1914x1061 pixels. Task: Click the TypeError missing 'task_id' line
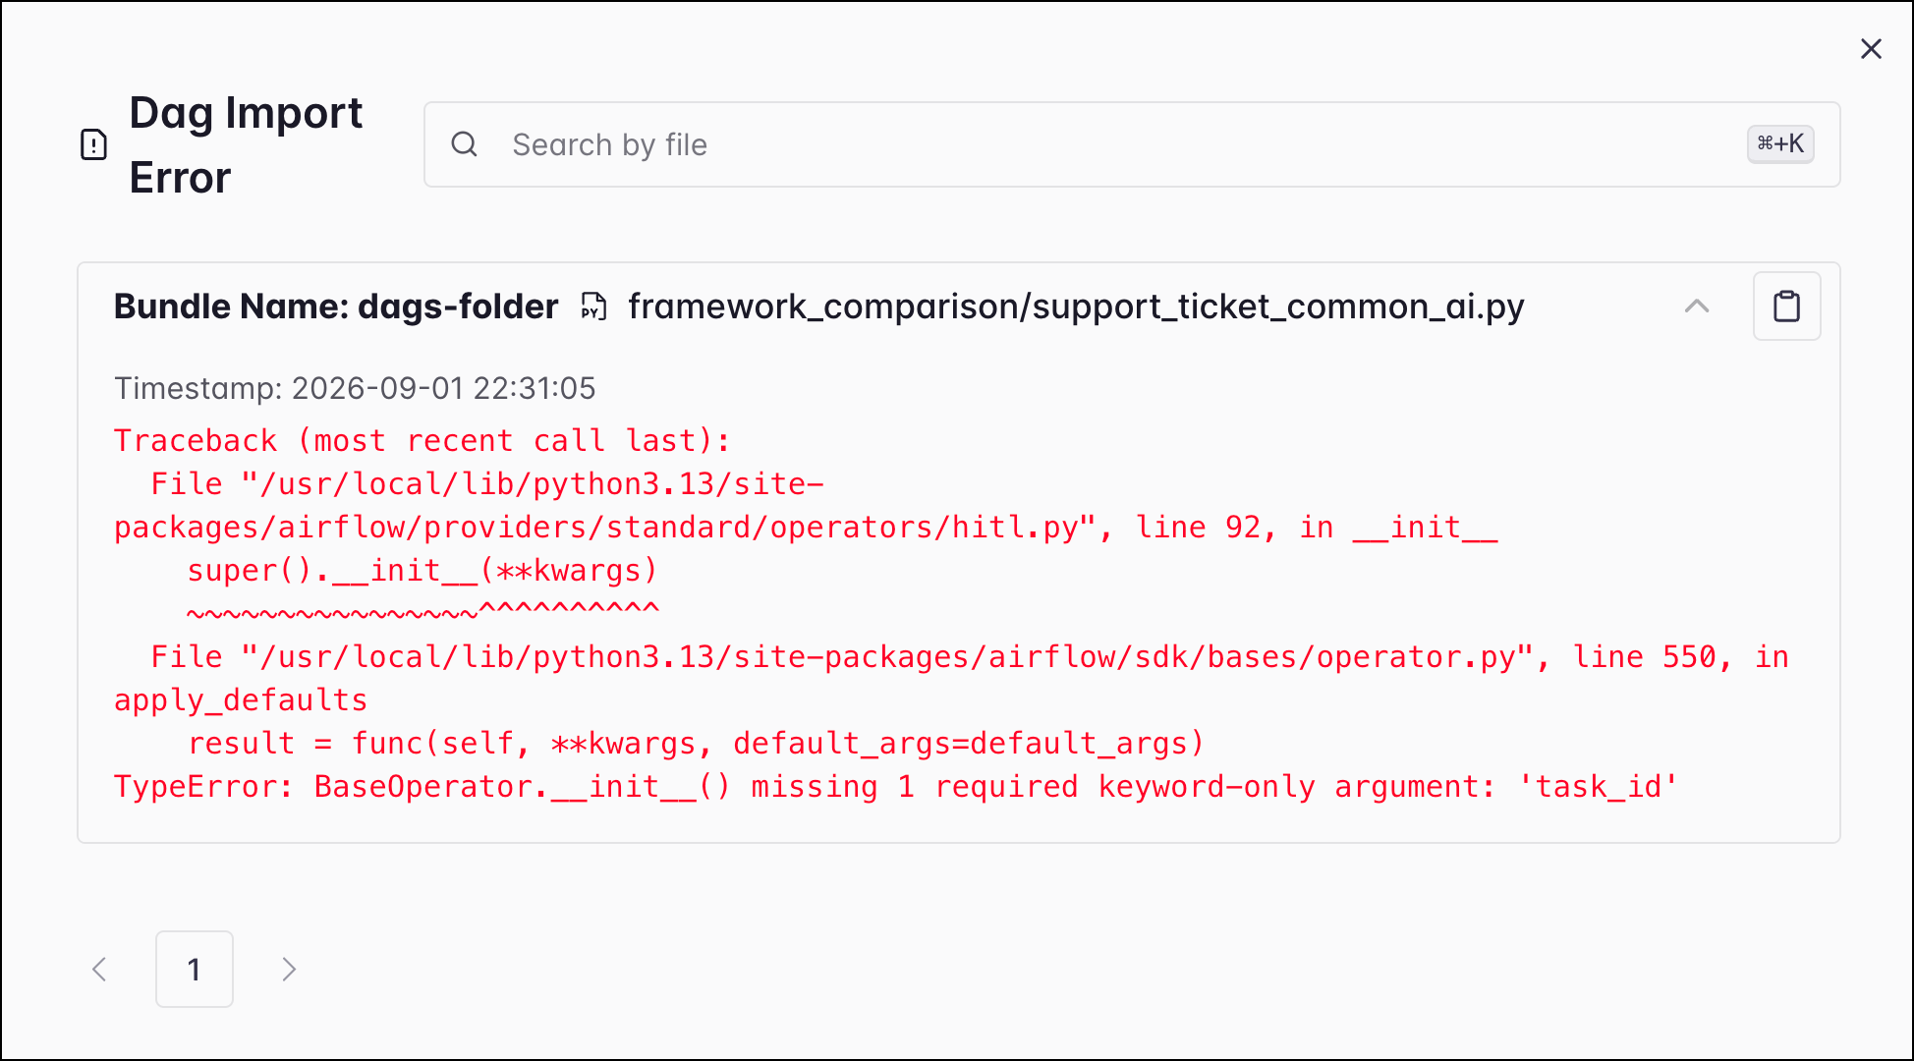tap(896, 787)
